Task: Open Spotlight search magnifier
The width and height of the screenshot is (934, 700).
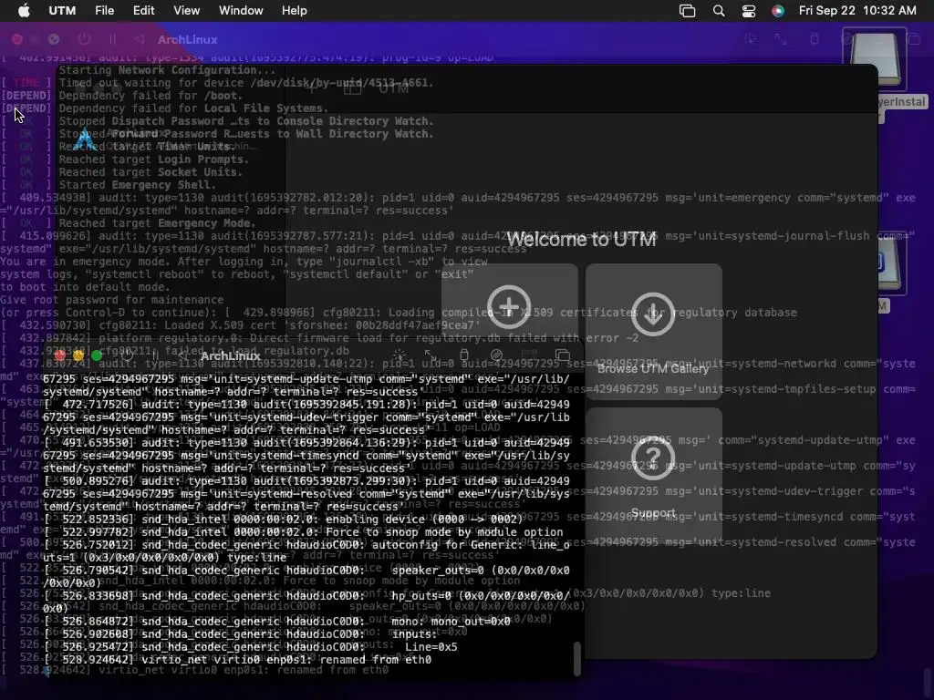Action: pyautogui.click(x=719, y=11)
